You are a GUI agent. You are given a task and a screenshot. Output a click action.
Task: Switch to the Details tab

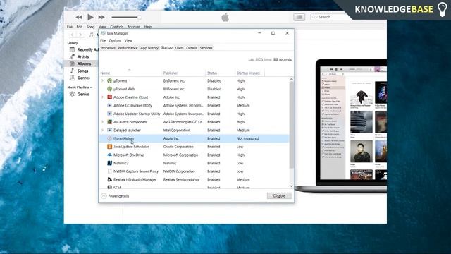pos(192,48)
